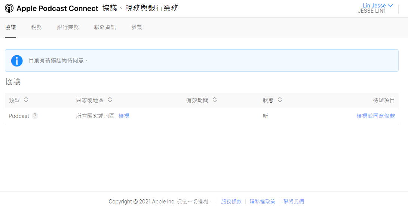Switch to the 稅務 tab

(36, 27)
